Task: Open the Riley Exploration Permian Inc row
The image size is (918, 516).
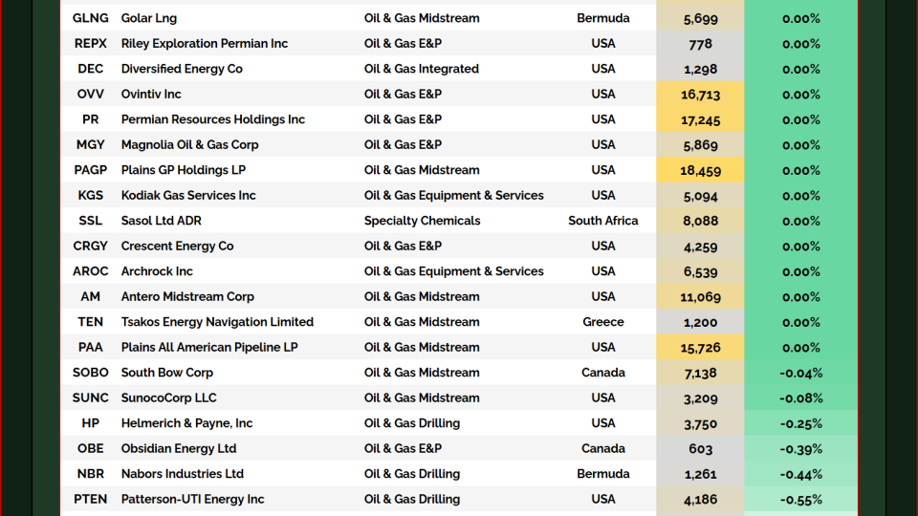Action: [x=204, y=44]
